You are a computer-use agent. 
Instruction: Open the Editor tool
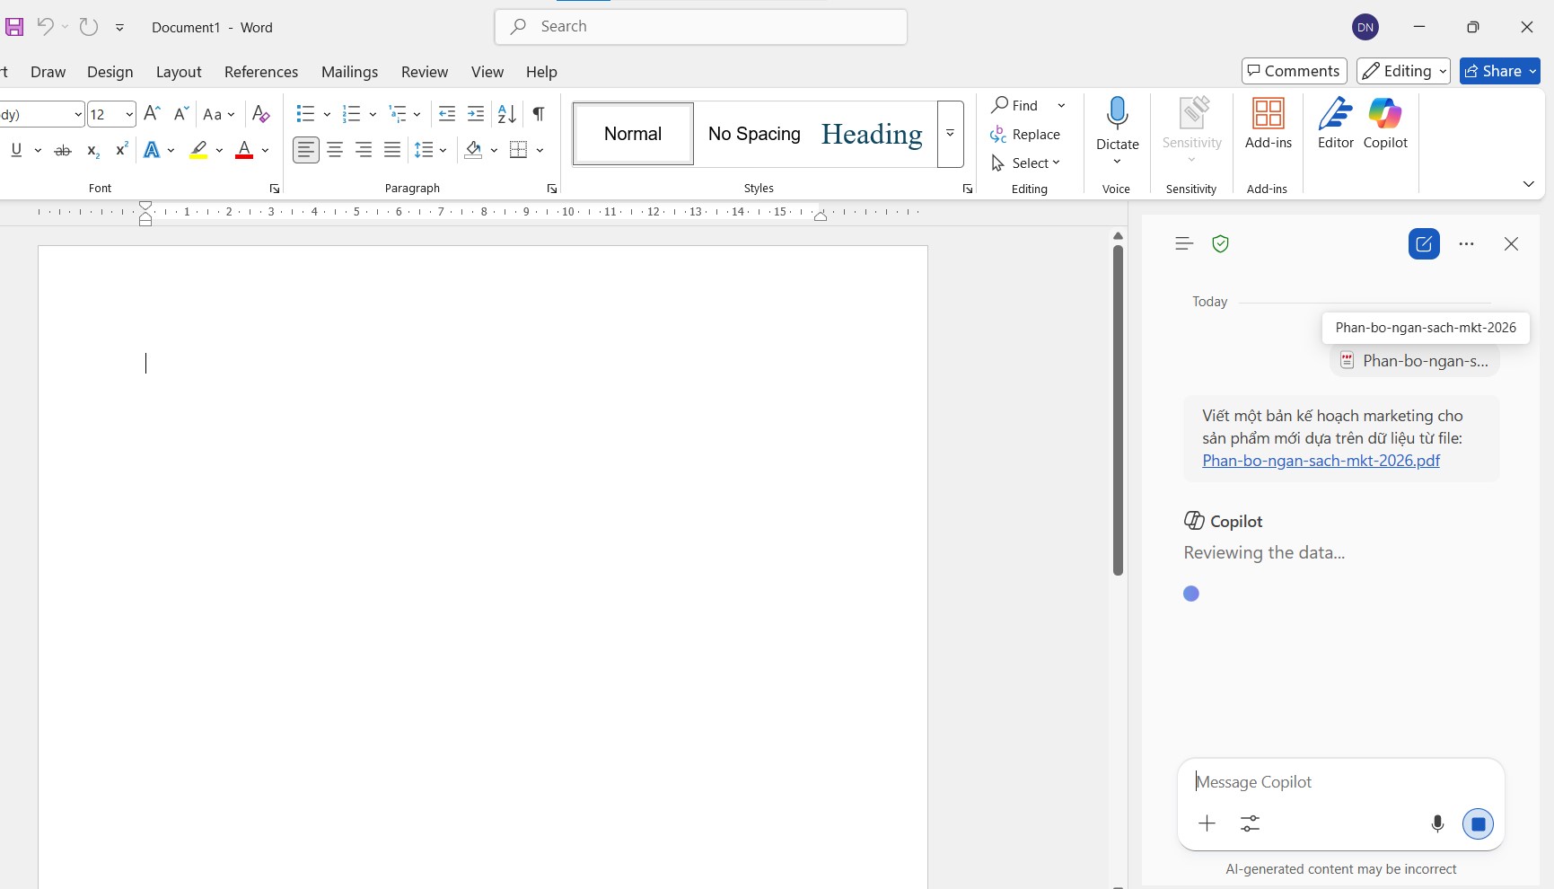tap(1335, 123)
